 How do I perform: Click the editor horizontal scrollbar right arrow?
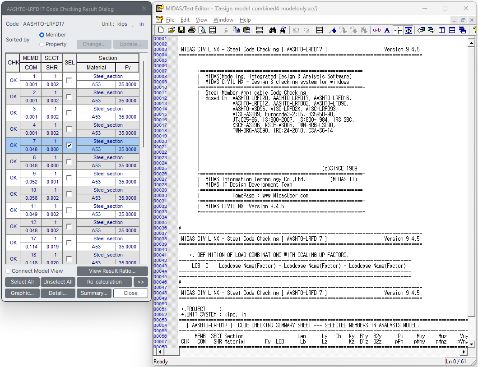(x=464, y=352)
